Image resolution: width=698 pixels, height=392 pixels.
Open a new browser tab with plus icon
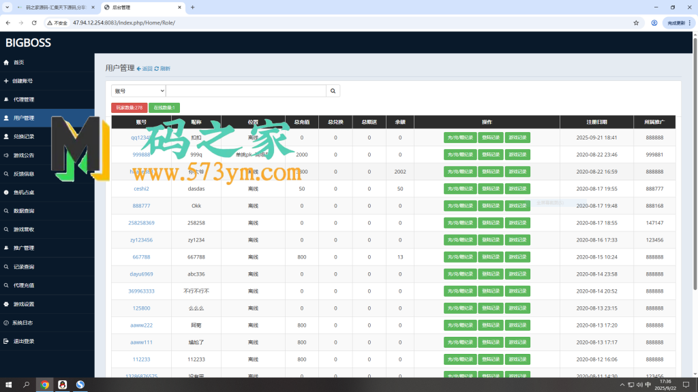tap(193, 7)
